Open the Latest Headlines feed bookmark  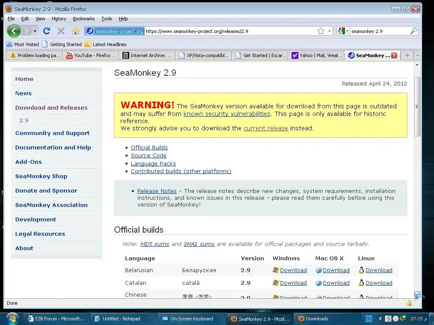(106, 44)
